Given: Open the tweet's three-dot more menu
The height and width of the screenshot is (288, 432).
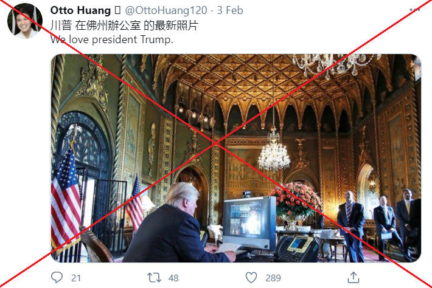Looking at the screenshot, I should [414, 10].
